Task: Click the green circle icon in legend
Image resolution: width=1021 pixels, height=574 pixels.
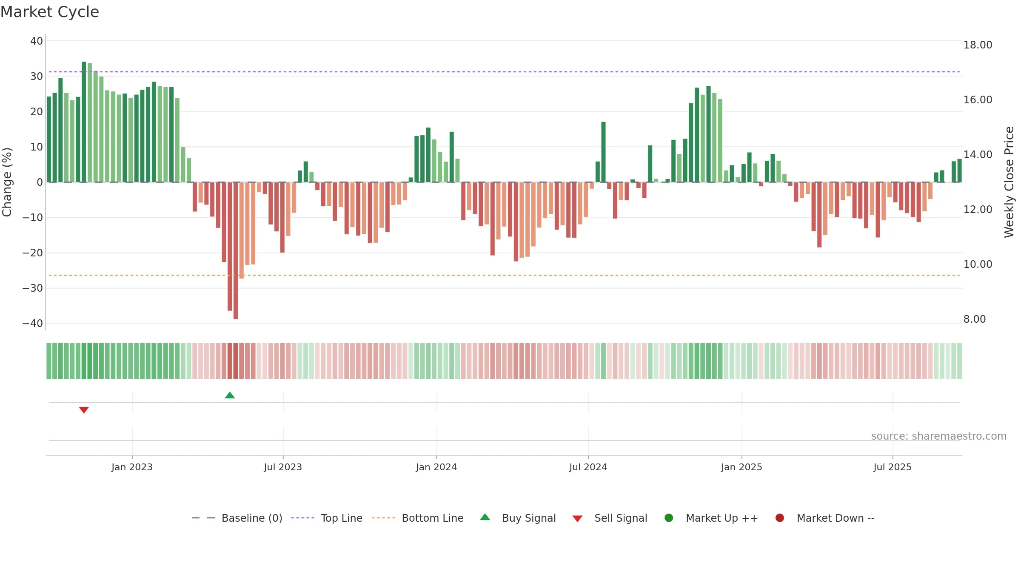Action: (x=669, y=518)
